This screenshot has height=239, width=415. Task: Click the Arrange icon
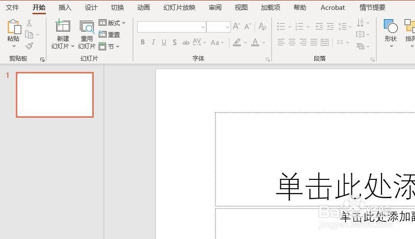[410, 26]
